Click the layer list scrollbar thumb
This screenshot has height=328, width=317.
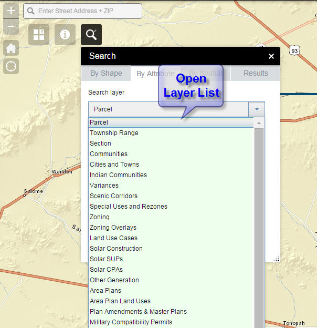259,228
